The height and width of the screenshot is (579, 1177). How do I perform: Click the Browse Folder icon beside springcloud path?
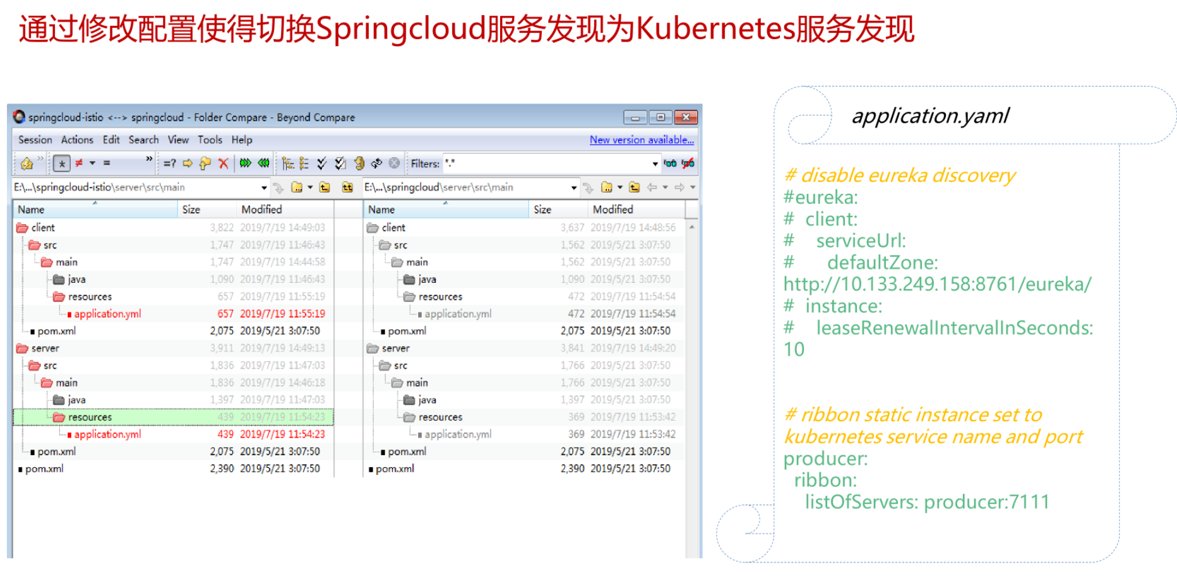[x=607, y=188]
